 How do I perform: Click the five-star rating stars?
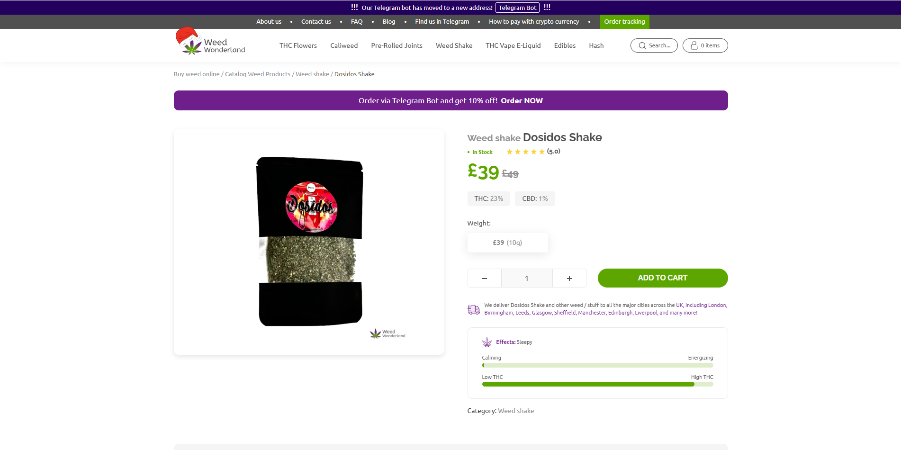click(525, 152)
